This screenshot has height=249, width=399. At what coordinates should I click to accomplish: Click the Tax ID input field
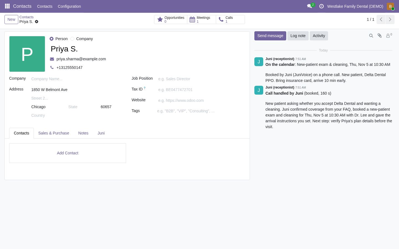point(202,90)
